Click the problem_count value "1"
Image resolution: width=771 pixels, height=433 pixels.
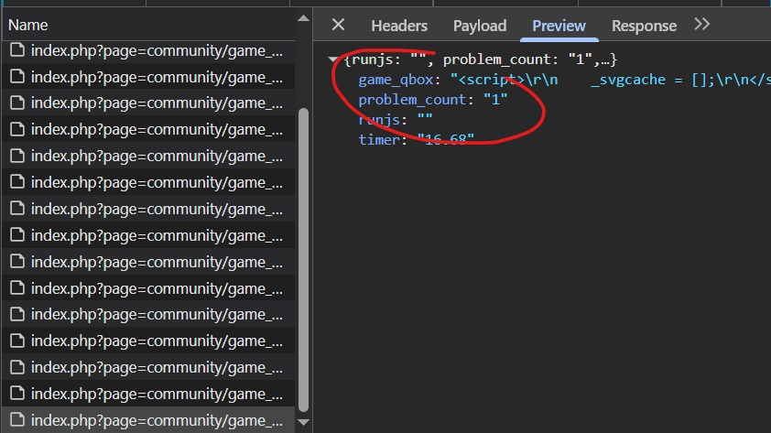495,100
